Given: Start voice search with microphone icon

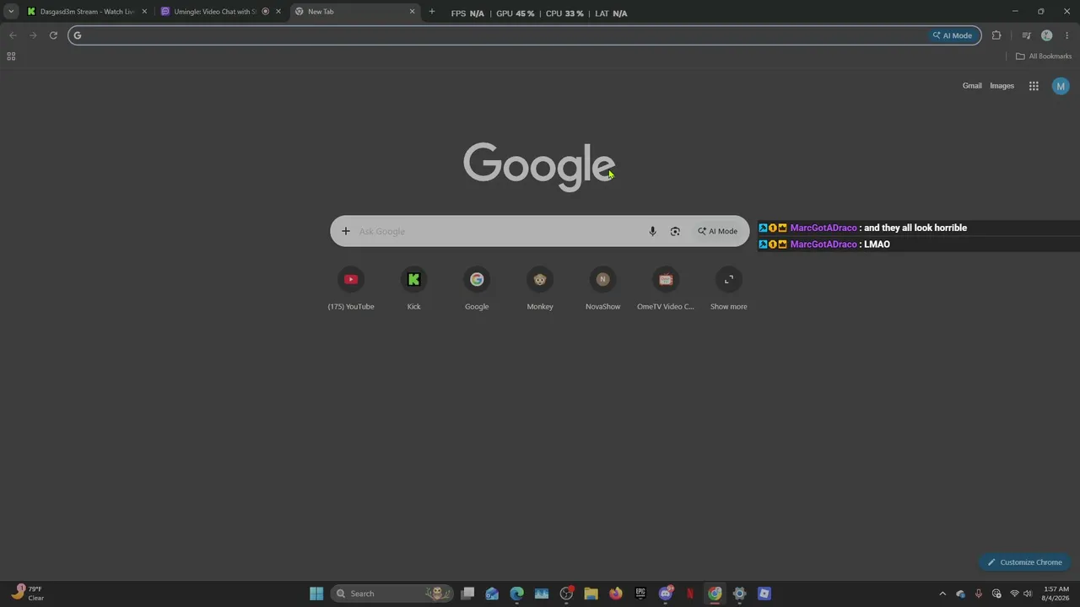Looking at the screenshot, I should tap(652, 231).
